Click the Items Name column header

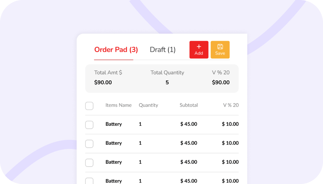(x=118, y=105)
